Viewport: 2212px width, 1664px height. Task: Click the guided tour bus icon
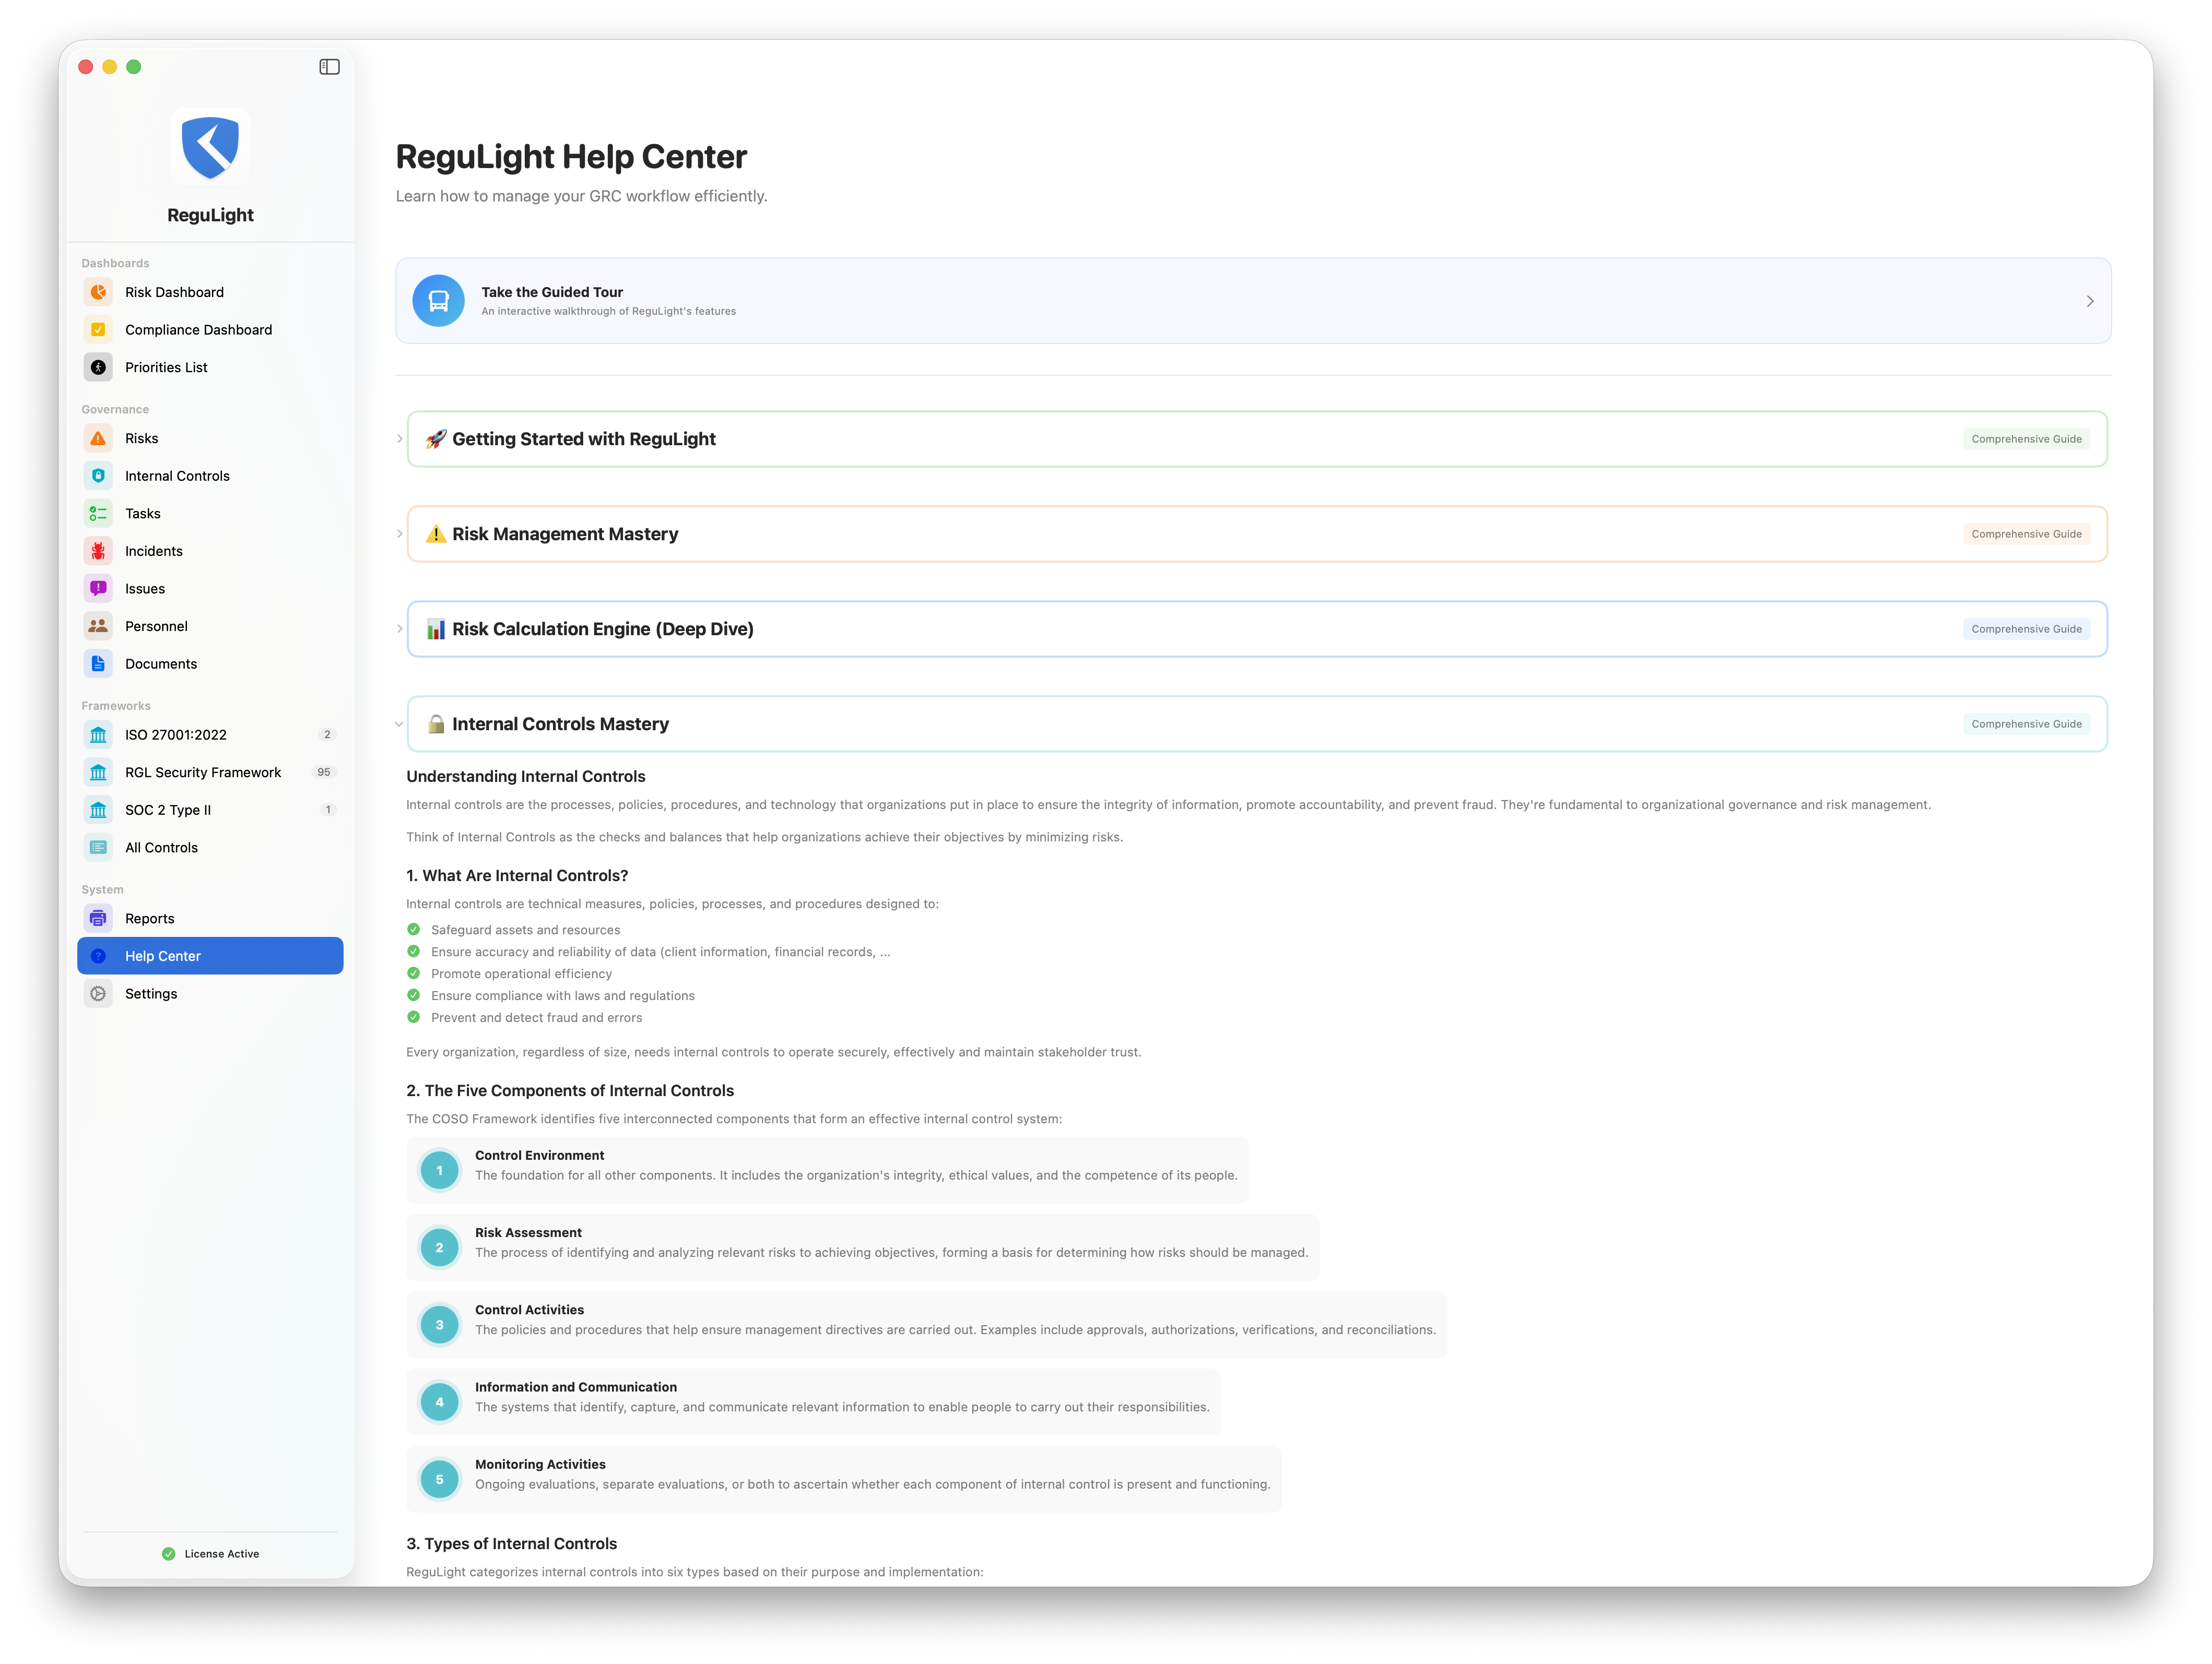(438, 301)
